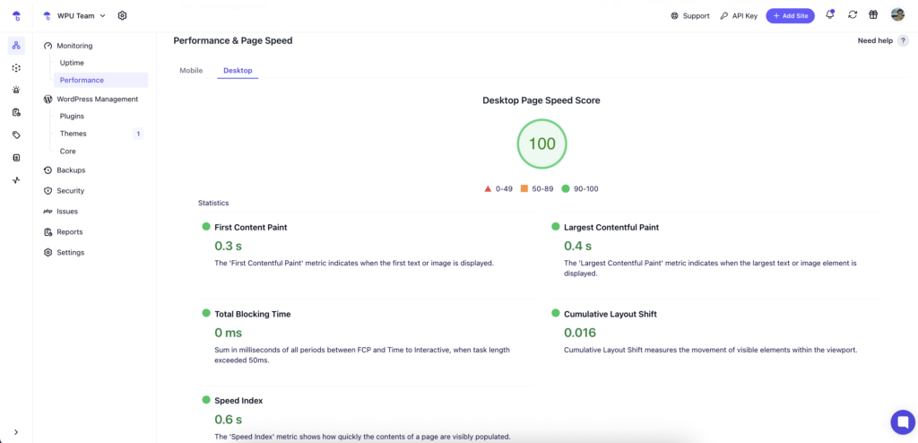This screenshot has height=443, width=918.
Task: Click the Largest Contentful Paint heading
Action: (611, 228)
